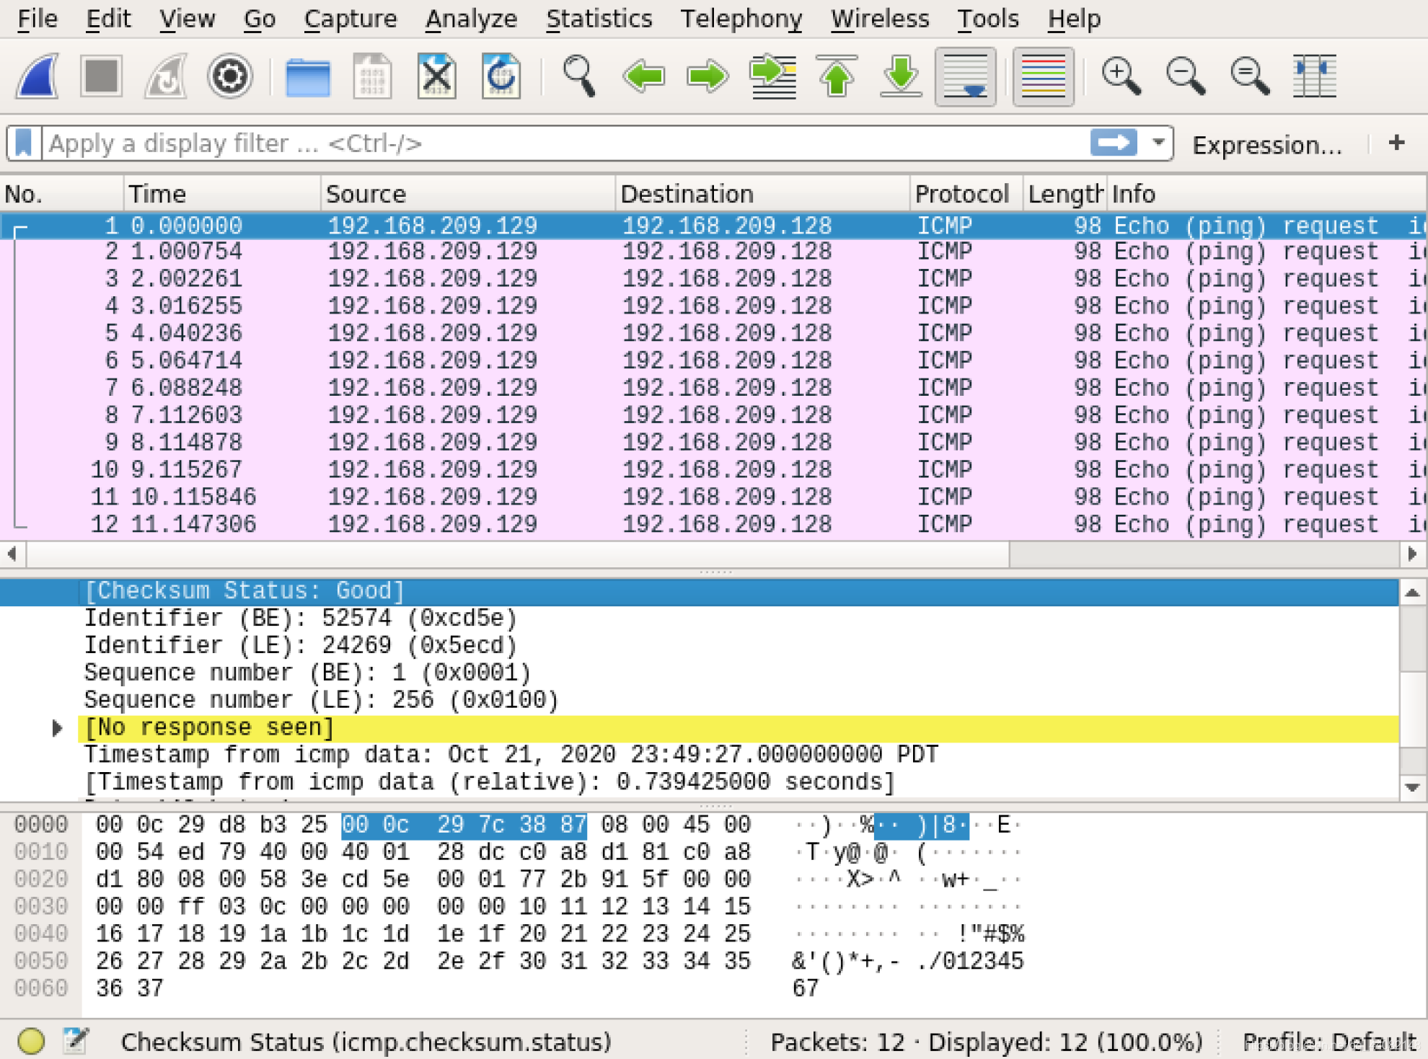Close this capture file
The width and height of the screenshot is (1428, 1059).
coord(436,76)
